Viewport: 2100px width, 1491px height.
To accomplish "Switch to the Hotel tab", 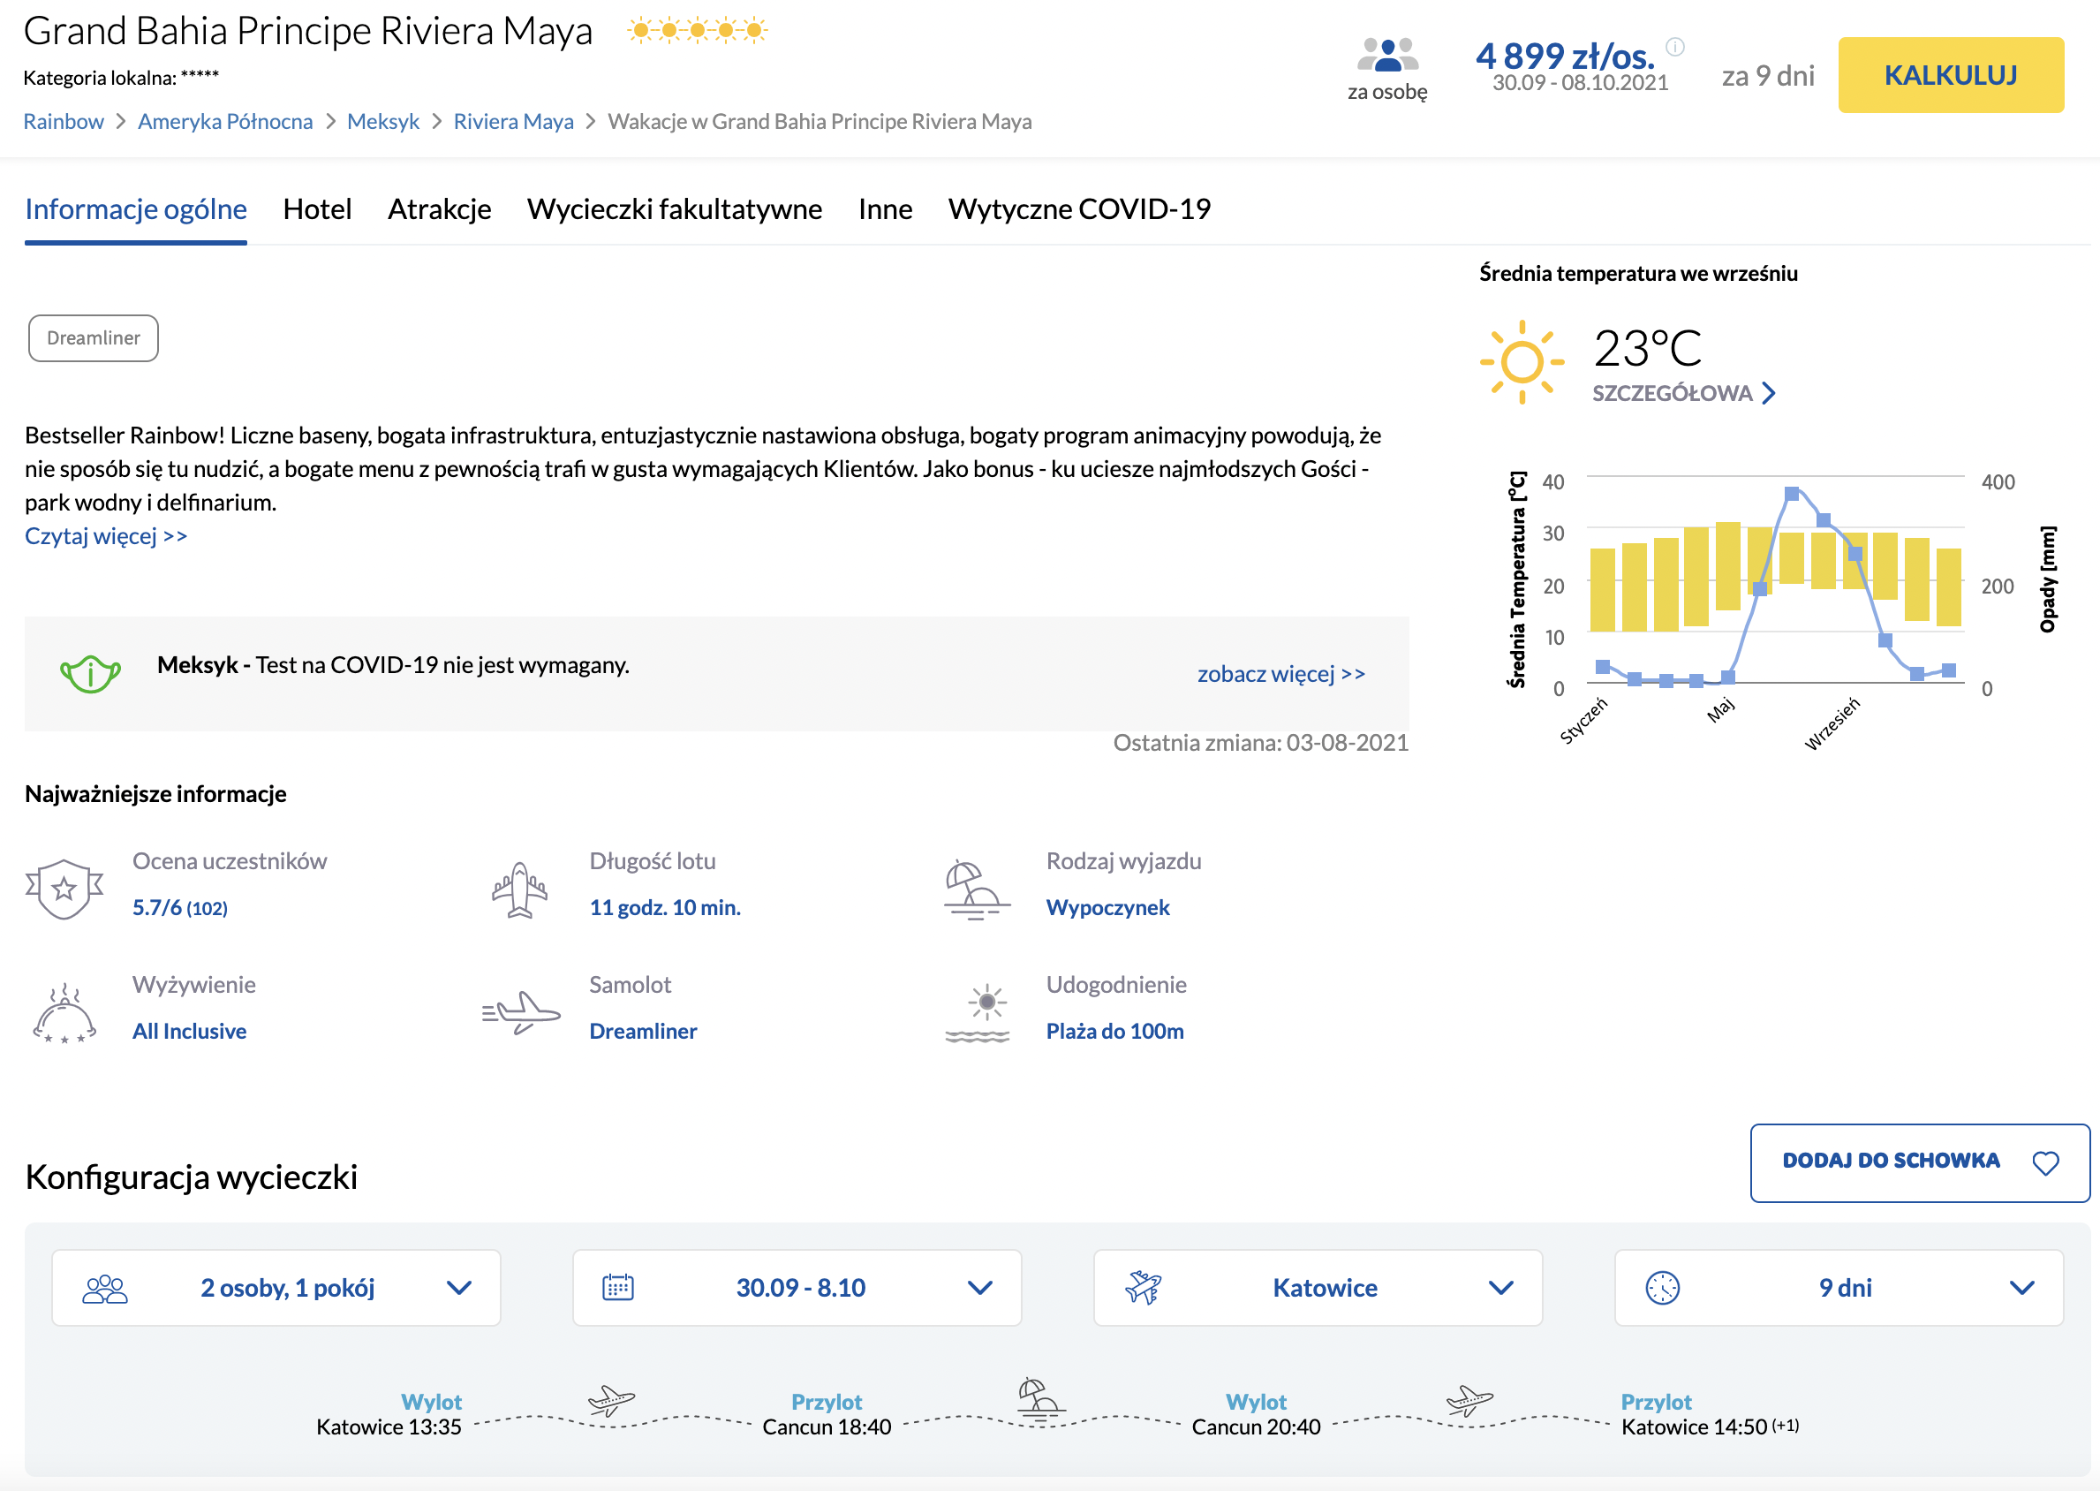I will coord(318,209).
